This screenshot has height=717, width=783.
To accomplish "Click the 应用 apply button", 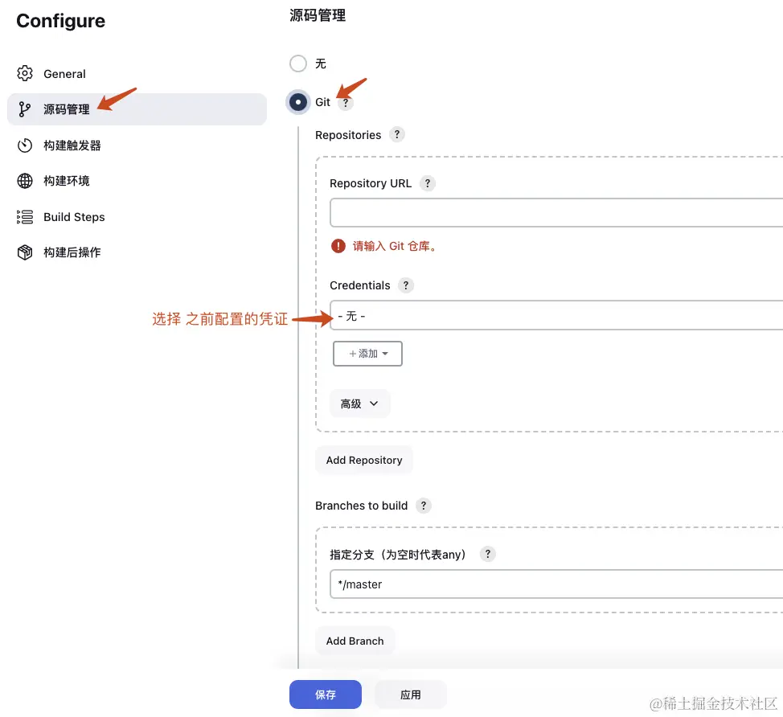I will coord(411,694).
